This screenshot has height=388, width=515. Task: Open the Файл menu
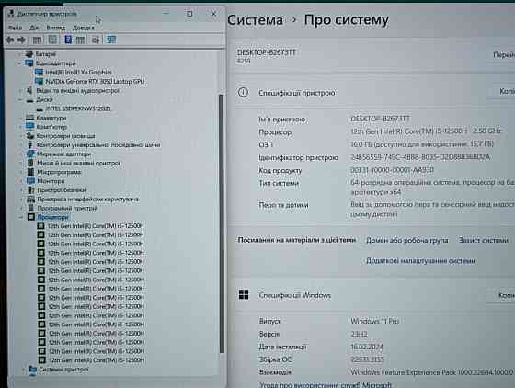pyautogui.click(x=15, y=28)
